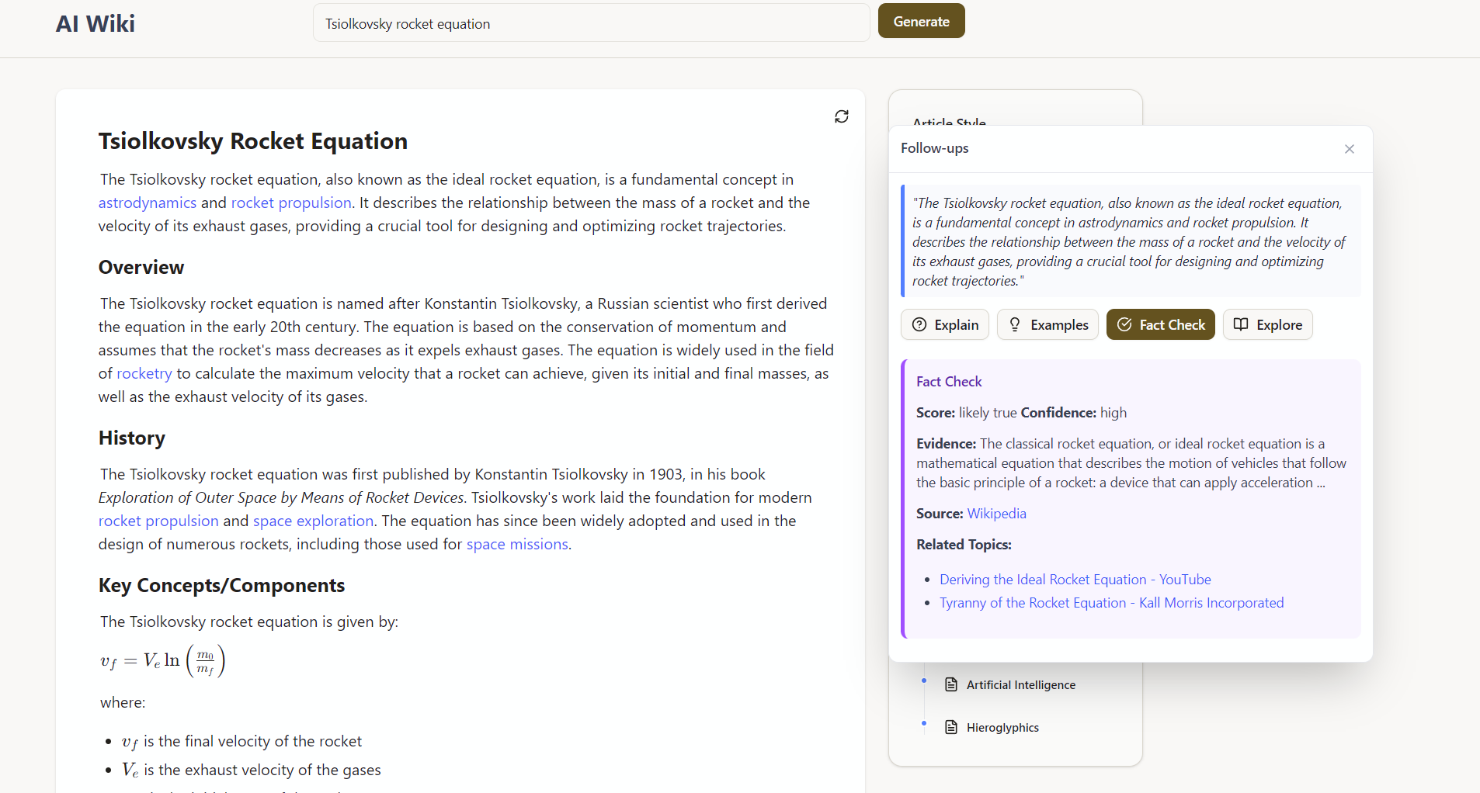Click the Generate button
This screenshot has height=793, width=1480.
[x=921, y=21]
